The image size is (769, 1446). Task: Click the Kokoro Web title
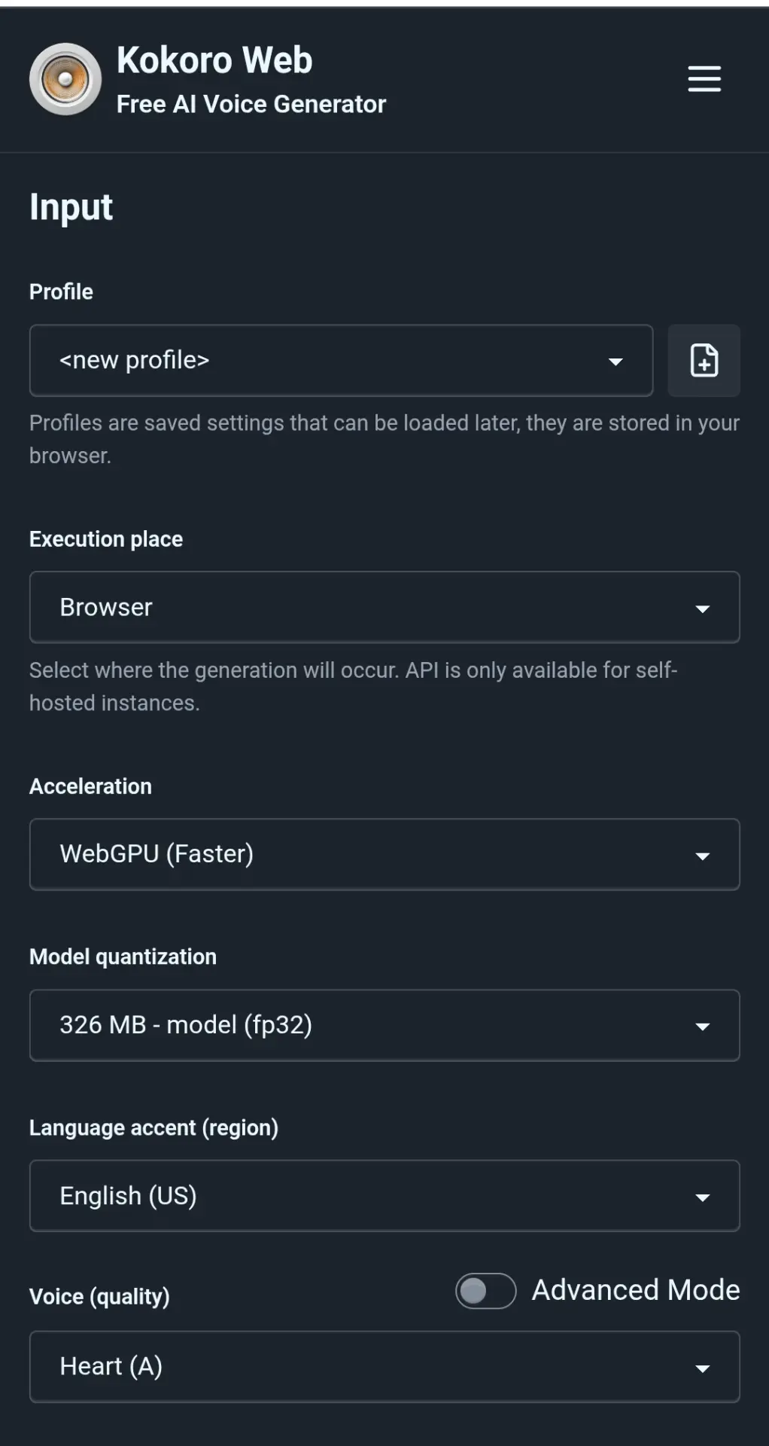coord(214,60)
